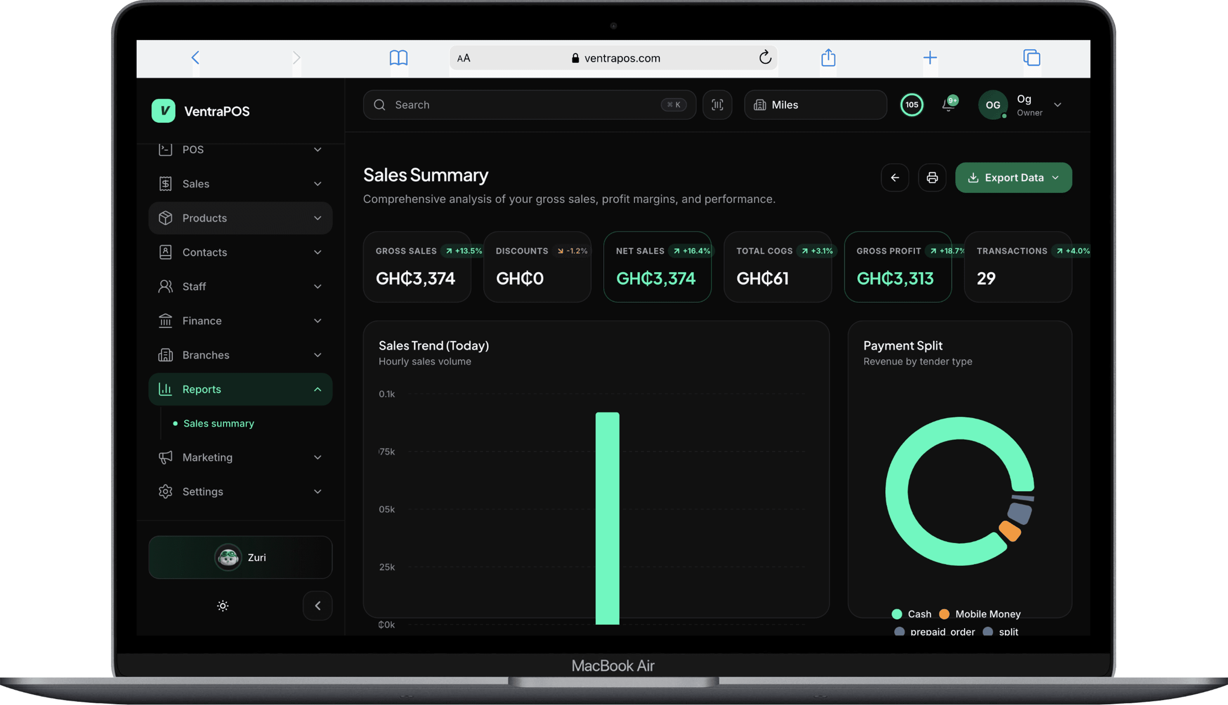The height and width of the screenshot is (705, 1228).
Task: Toggle light theme sun icon
Action: tap(222, 606)
